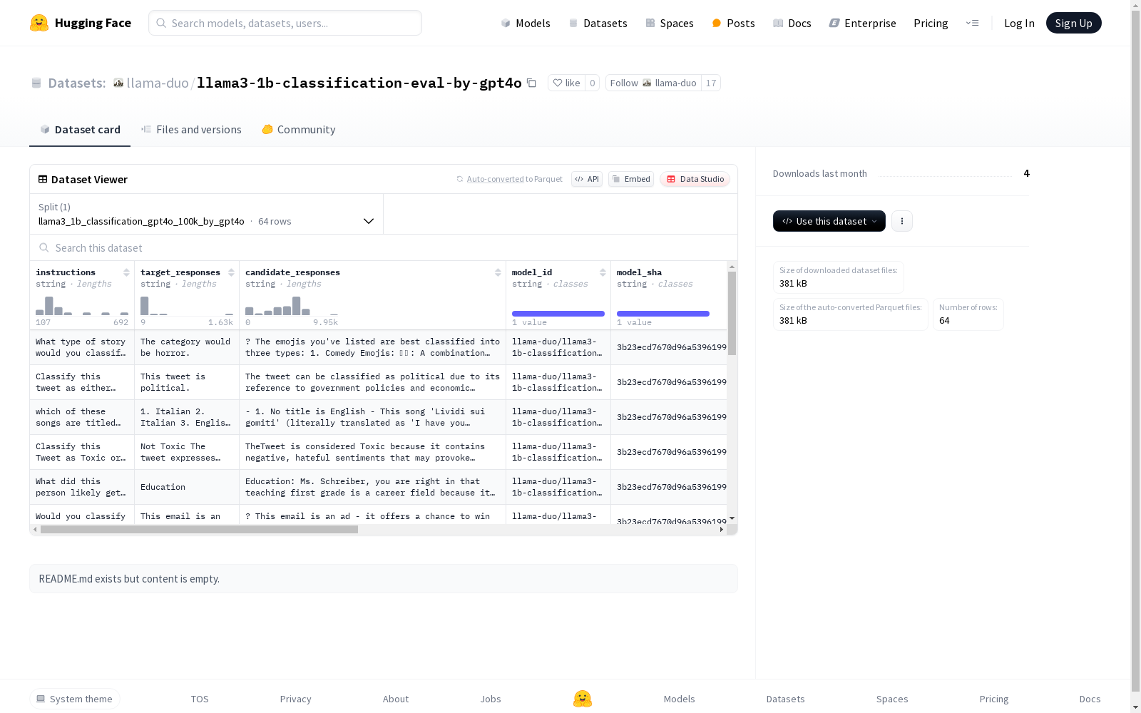
Task: Click the Sign Up button
Action: [x=1074, y=23]
